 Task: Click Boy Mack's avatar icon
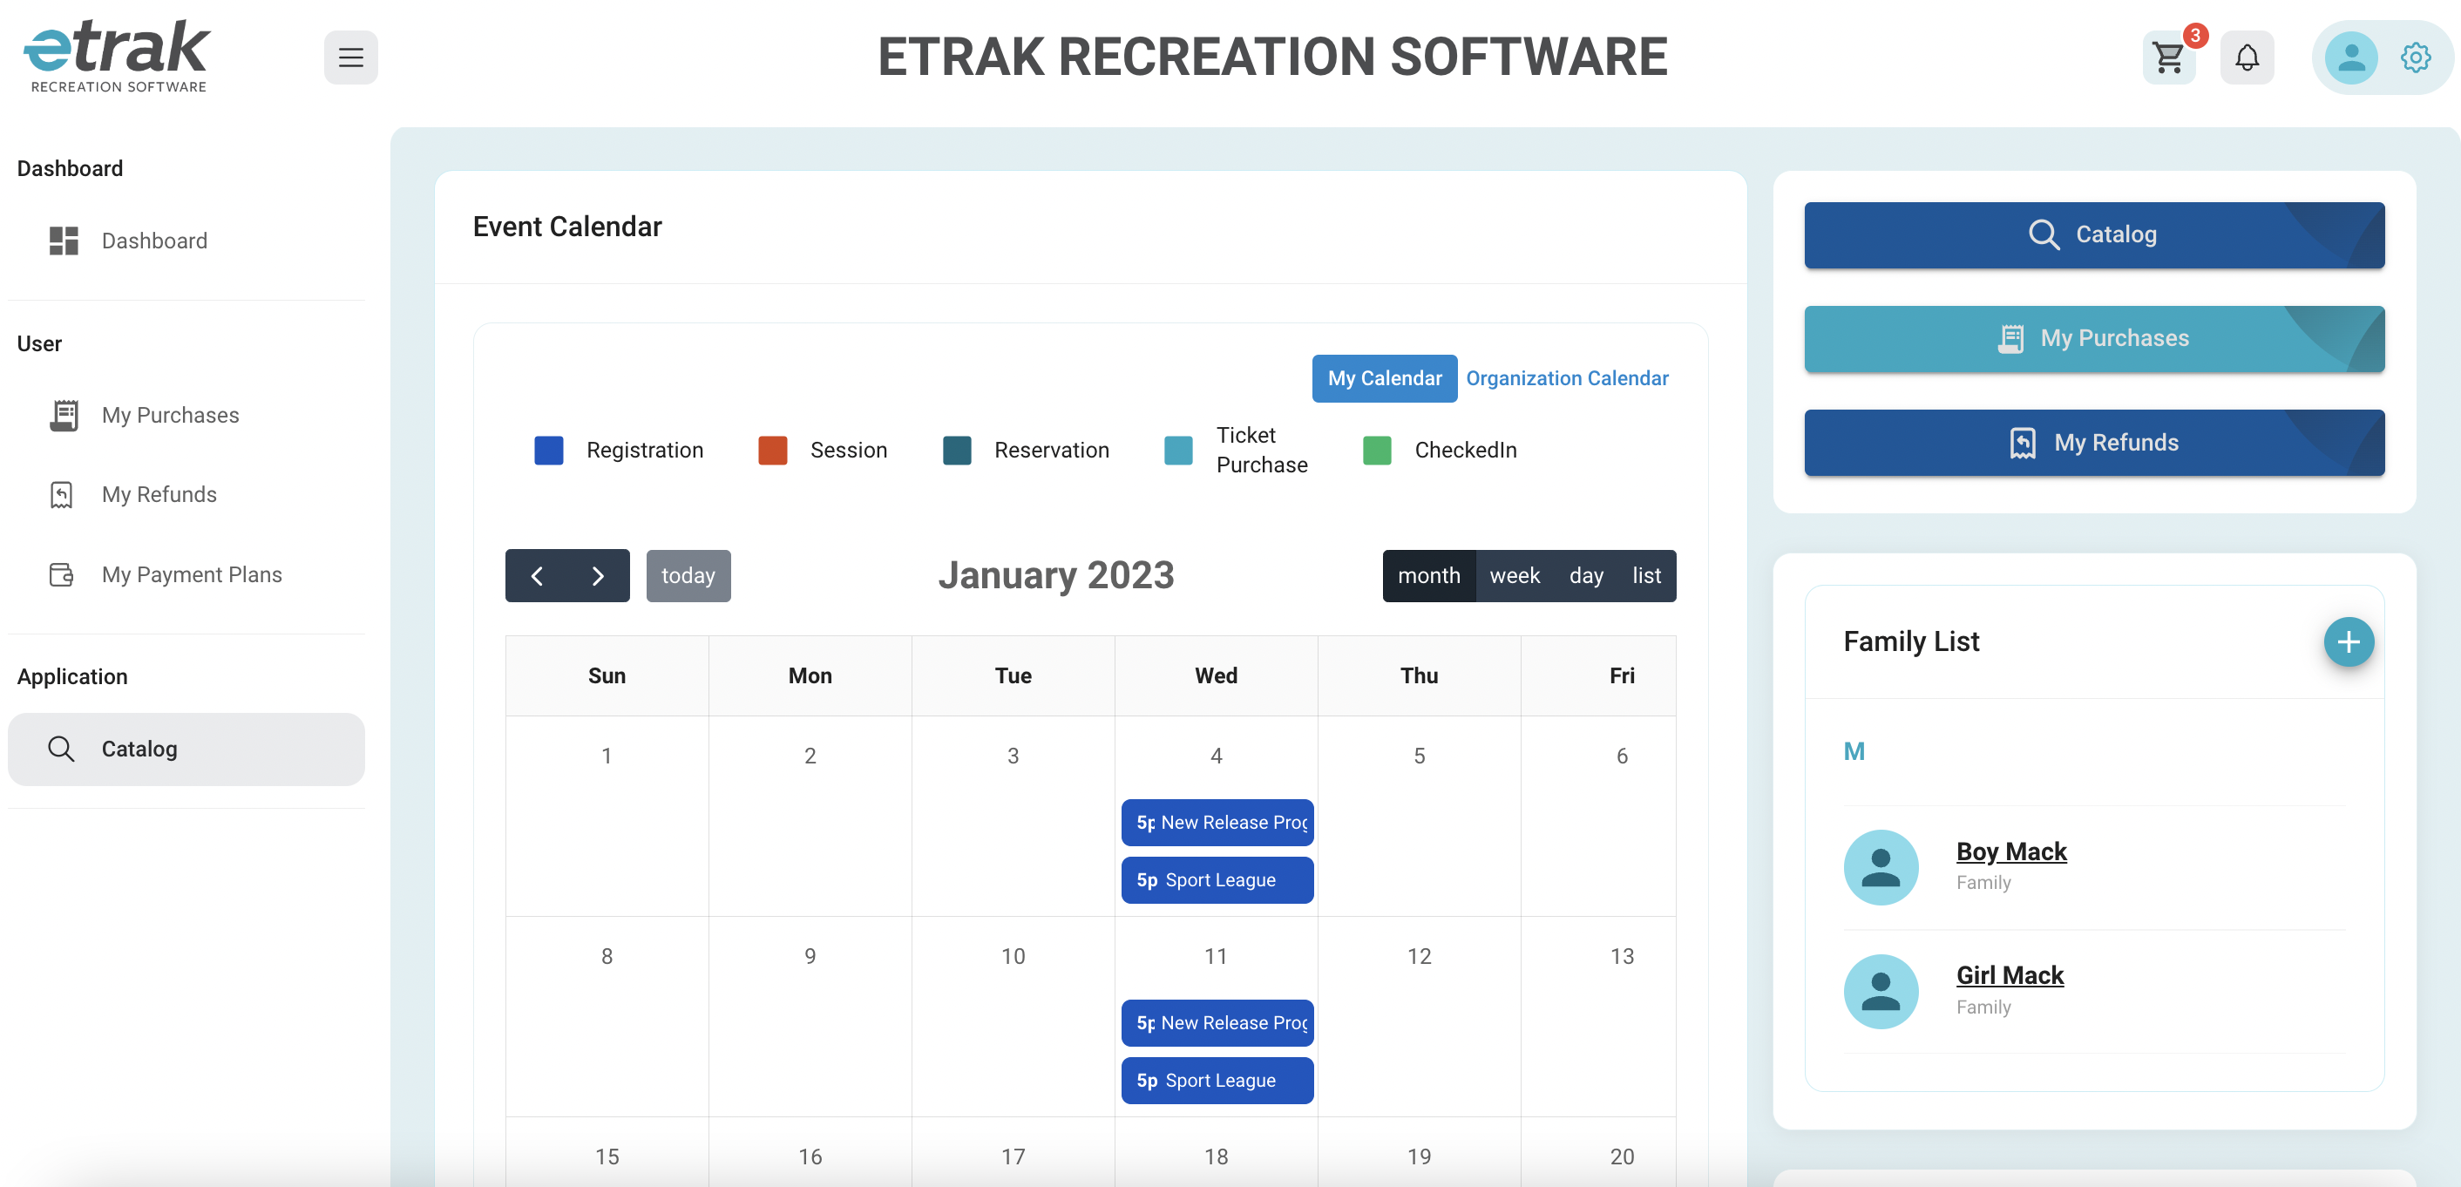1880,867
